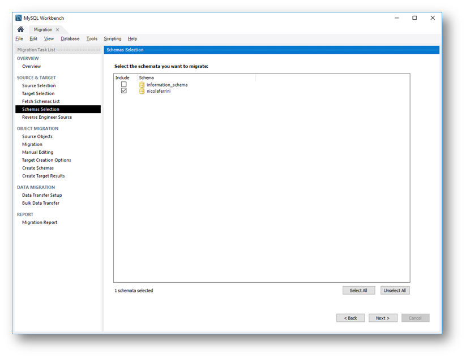This screenshot has width=466, height=358.
Task: Click the REPORT section heading
Action: (25, 214)
